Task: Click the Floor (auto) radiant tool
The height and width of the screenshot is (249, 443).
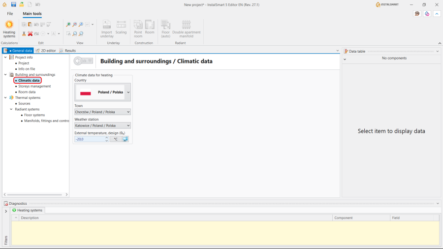Action: pyautogui.click(x=165, y=29)
